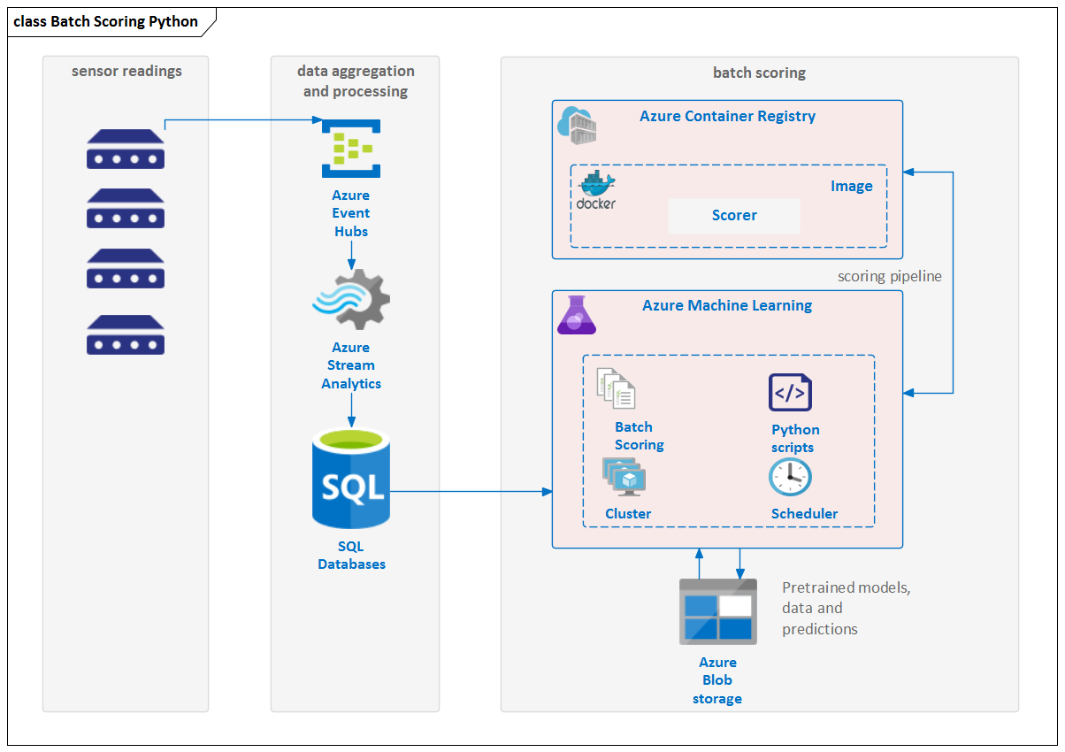Click the Batch Scoring documents icon
The height and width of the screenshot is (752, 1065).
[x=617, y=388]
